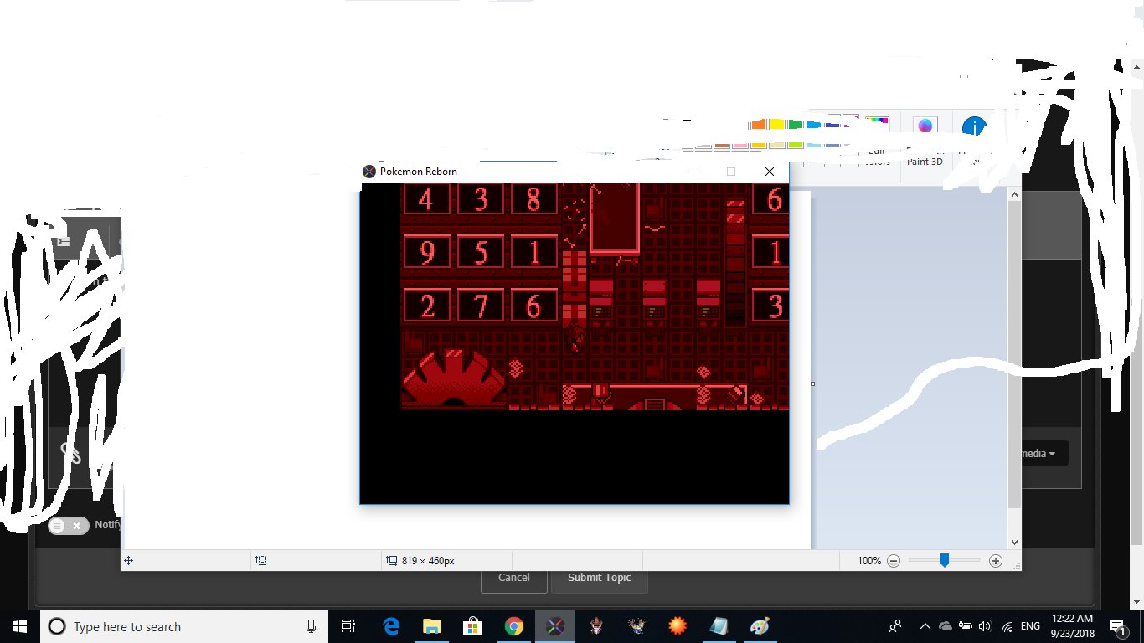1144x643 pixels.
Task: Click the Paint zoom slider handle
Action: 944,560
